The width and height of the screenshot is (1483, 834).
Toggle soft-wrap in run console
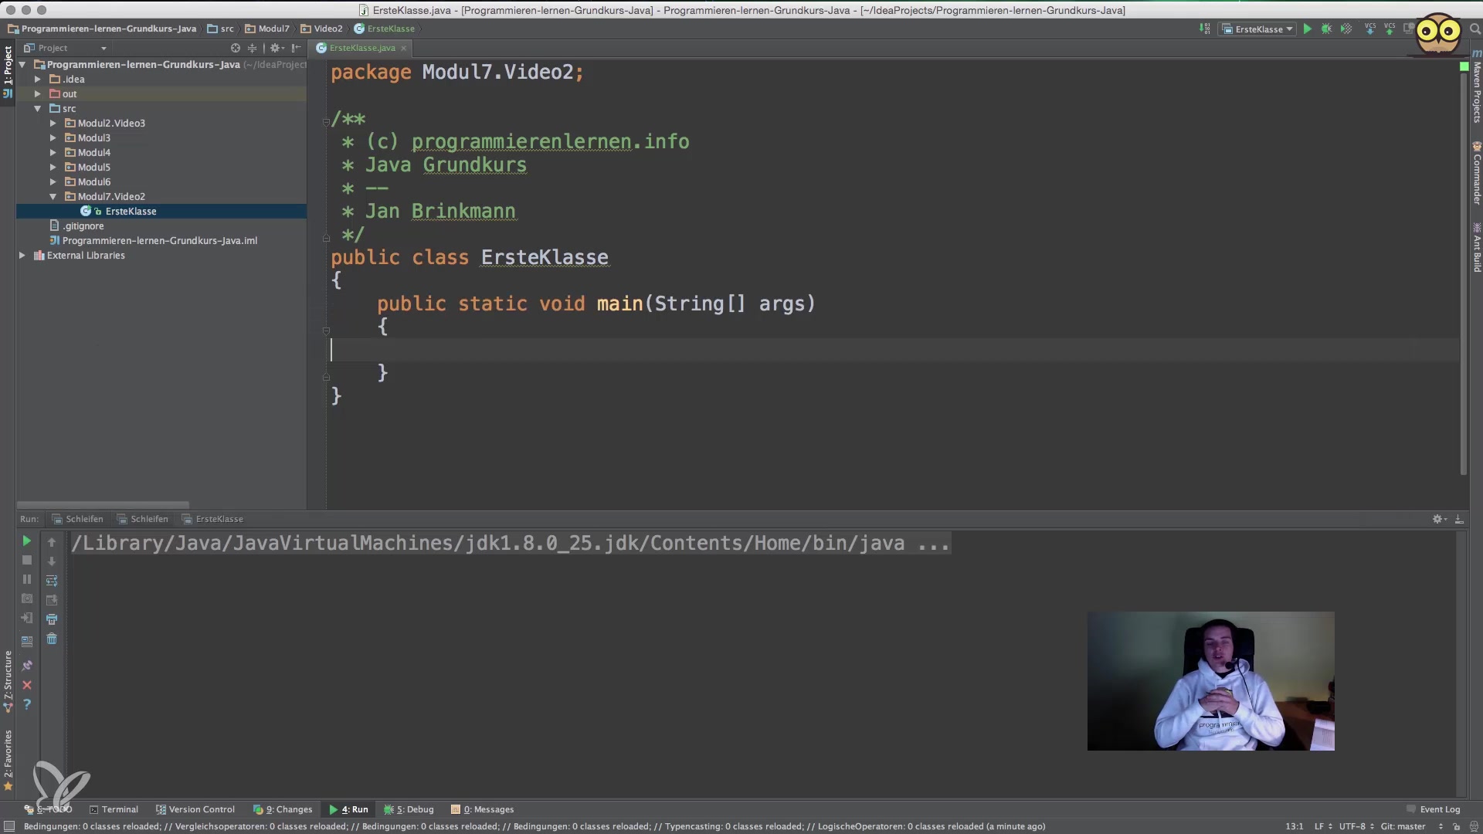52,581
